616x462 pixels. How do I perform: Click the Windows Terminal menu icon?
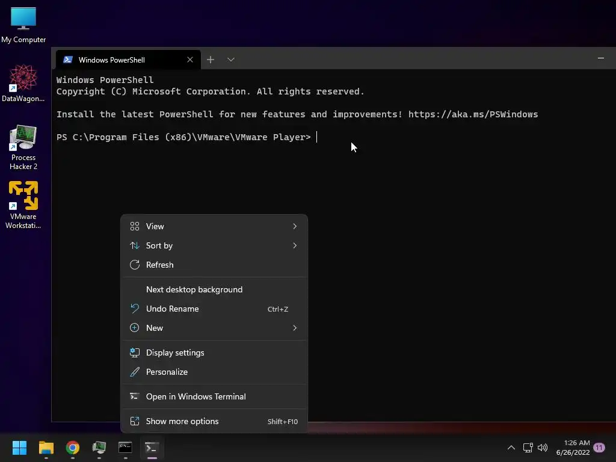(x=135, y=396)
